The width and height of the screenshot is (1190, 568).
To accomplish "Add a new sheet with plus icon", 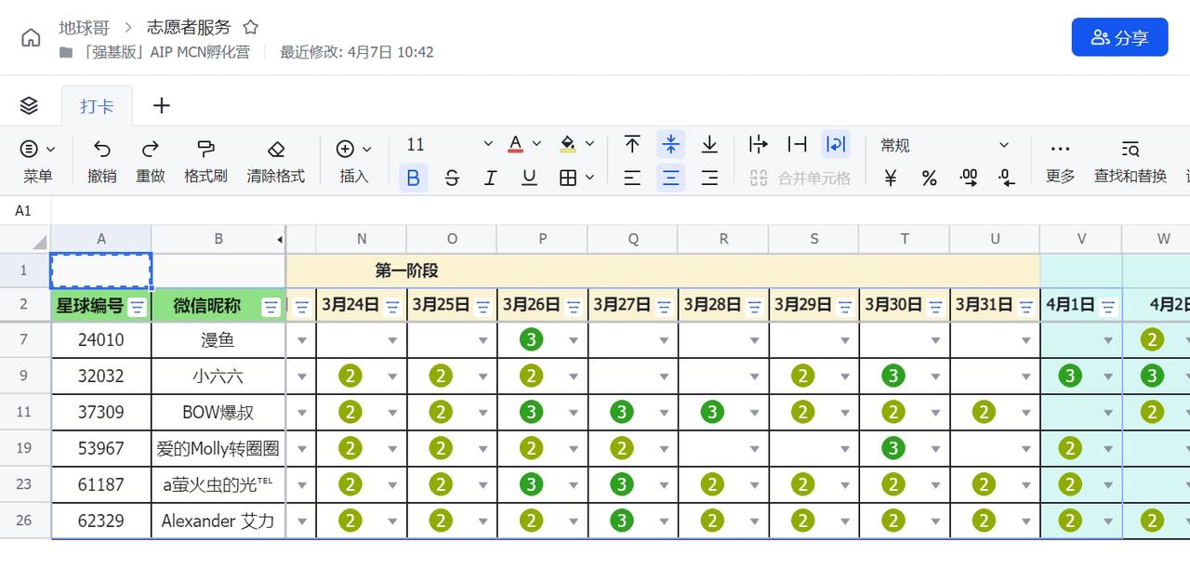I will 162,105.
